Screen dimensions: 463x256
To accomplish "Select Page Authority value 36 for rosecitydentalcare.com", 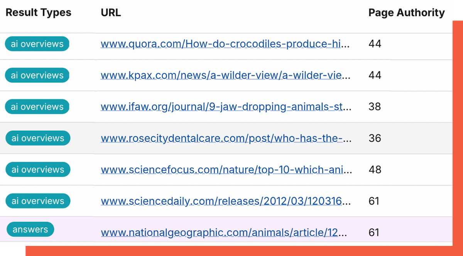I will 375,138.
